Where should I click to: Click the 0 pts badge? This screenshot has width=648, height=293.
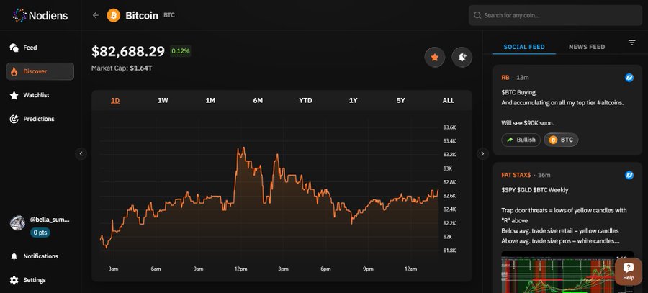pyautogui.click(x=40, y=233)
